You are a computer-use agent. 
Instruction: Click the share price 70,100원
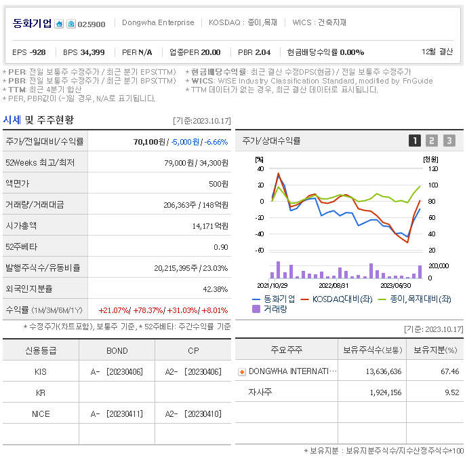(x=149, y=142)
